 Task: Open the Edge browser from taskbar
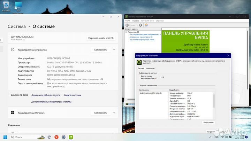[x=49, y=137]
